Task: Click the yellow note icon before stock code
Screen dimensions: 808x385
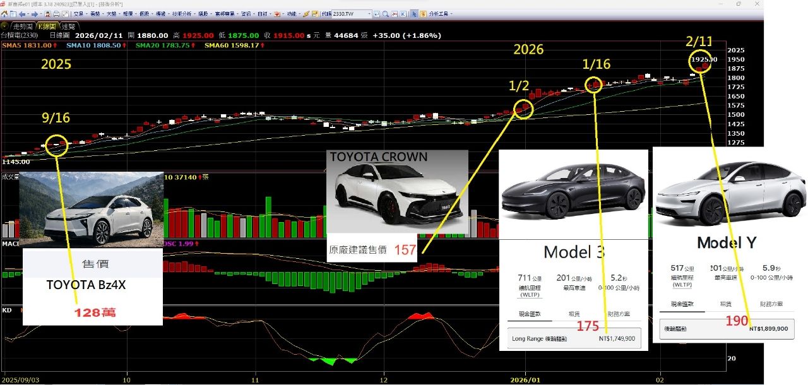Action: [x=316, y=13]
